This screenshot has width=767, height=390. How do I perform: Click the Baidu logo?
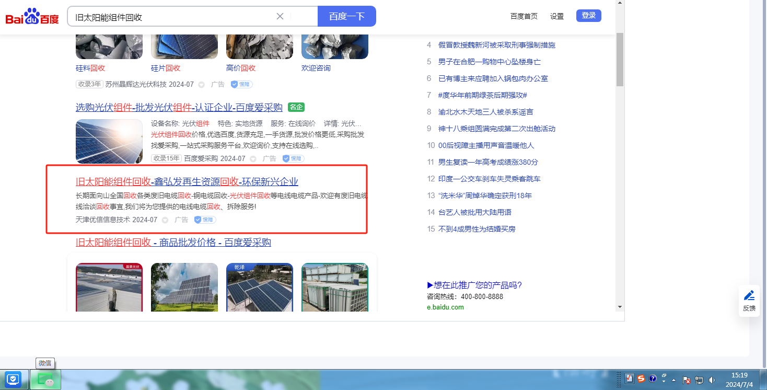(x=32, y=16)
